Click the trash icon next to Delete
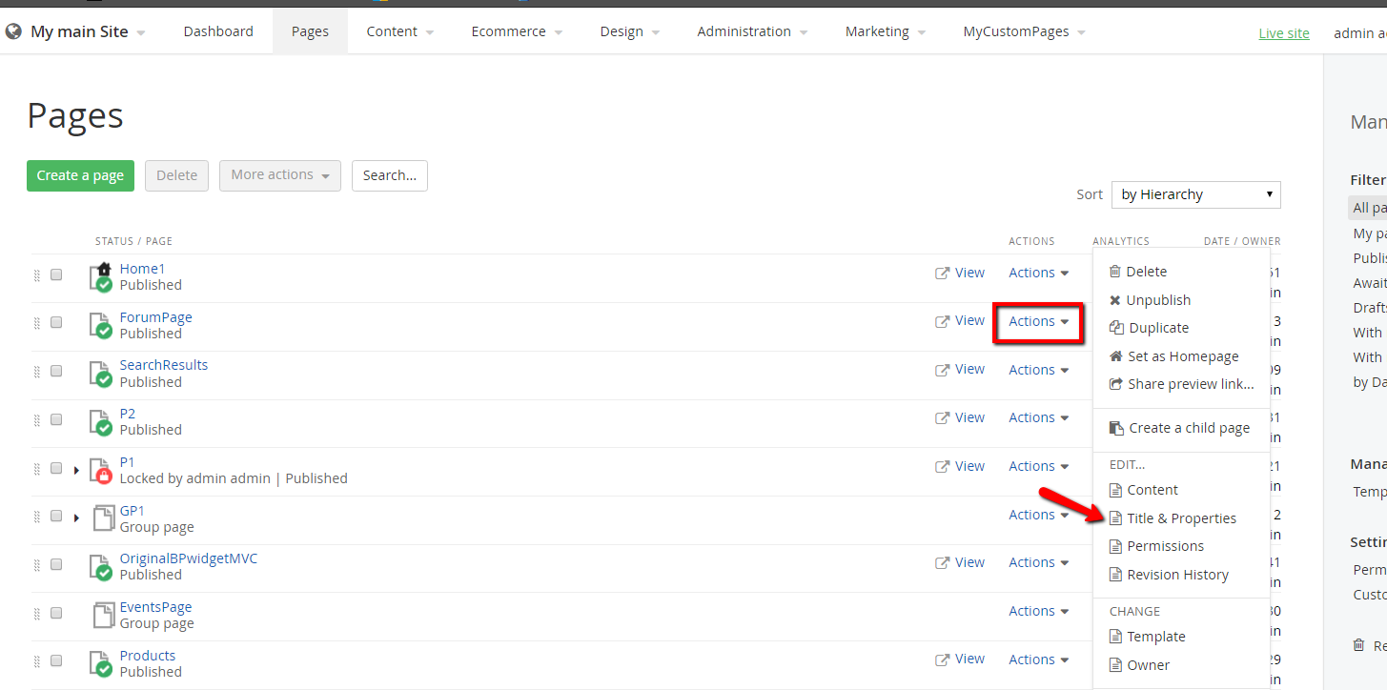The image size is (1387, 690). [1115, 272]
